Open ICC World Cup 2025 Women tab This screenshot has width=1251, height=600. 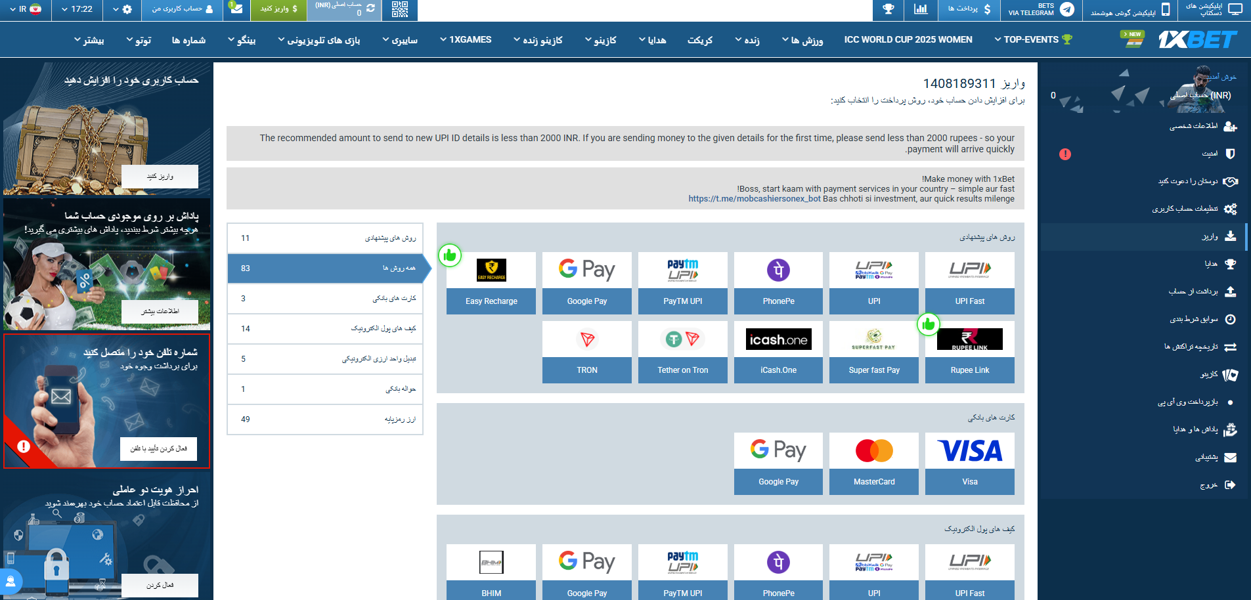coord(908,39)
